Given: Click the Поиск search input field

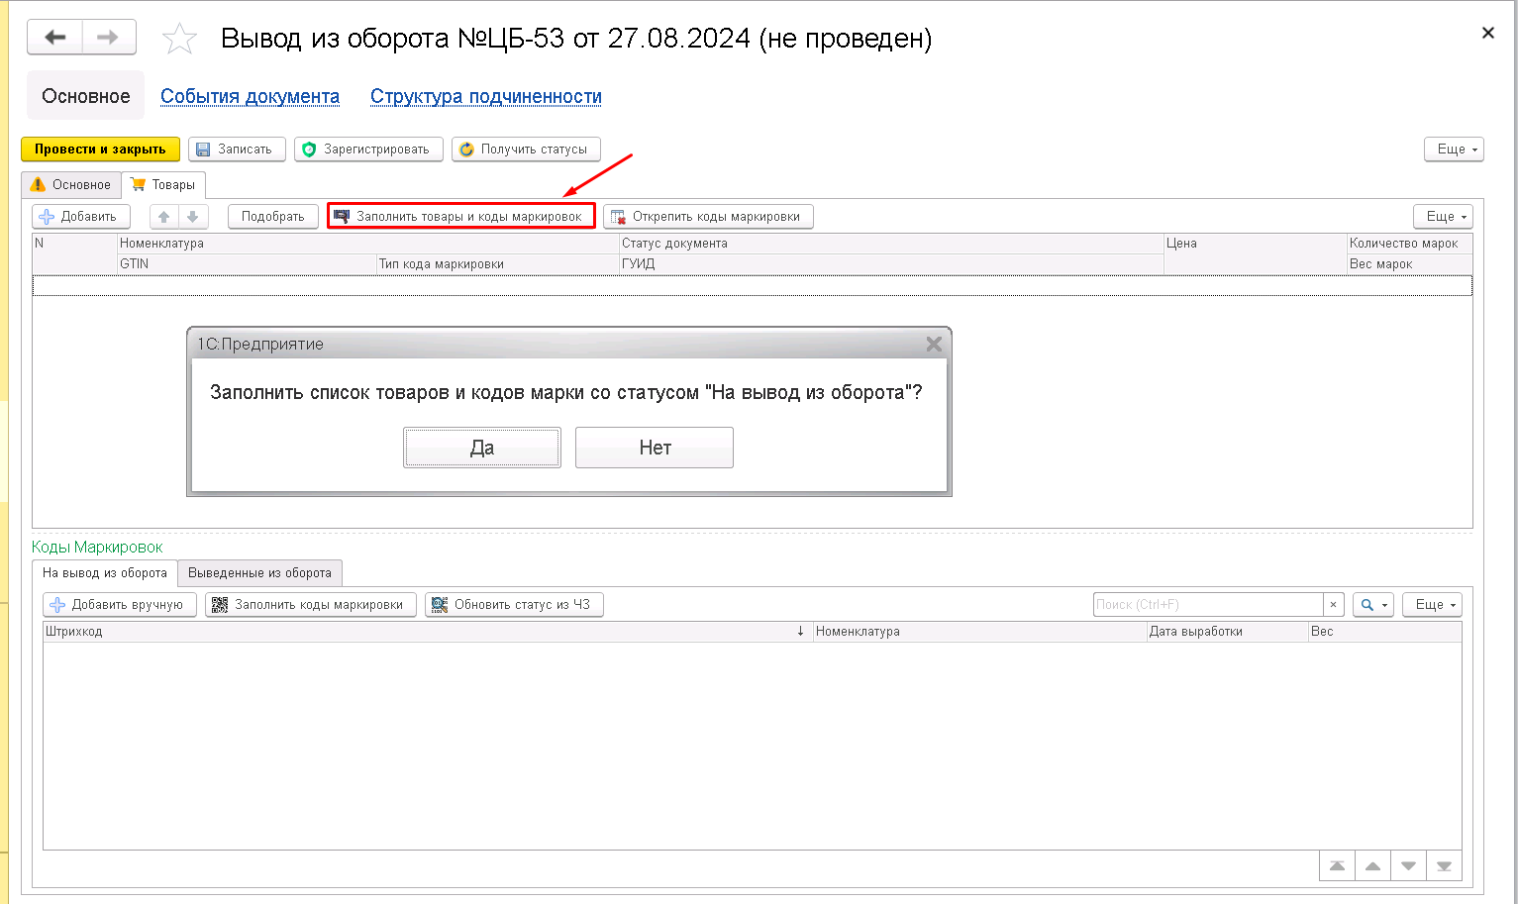Looking at the screenshot, I should click(x=1207, y=605).
